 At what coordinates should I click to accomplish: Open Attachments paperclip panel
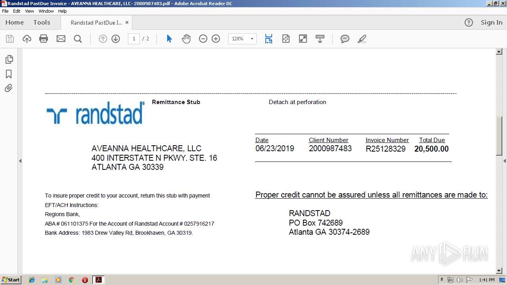tap(9, 88)
